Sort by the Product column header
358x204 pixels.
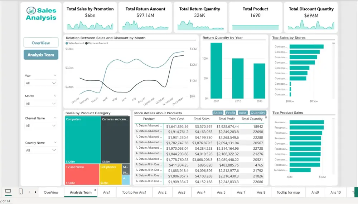click(149, 119)
